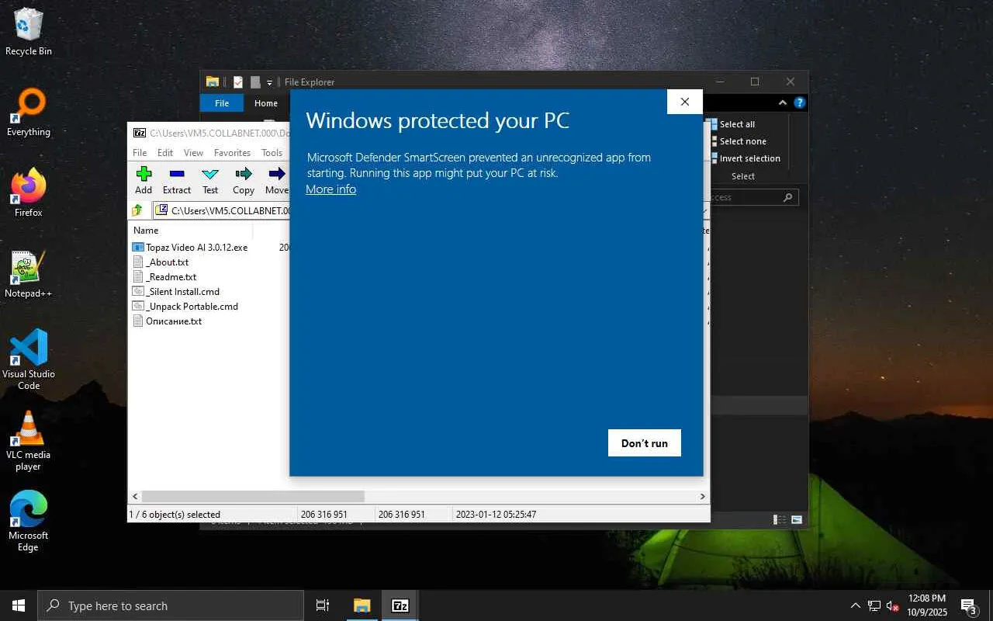The height and width of the screenshot is (621, 993).
Task: Minimize the File Explorer window
Action: 719,82
